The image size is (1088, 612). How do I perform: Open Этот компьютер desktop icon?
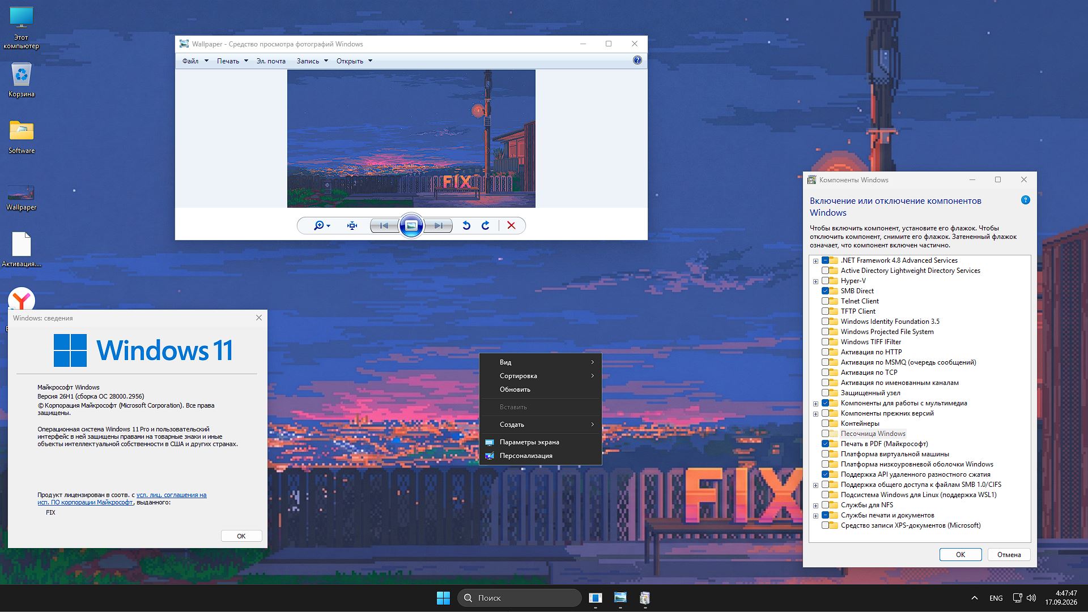tap(22, 28)
